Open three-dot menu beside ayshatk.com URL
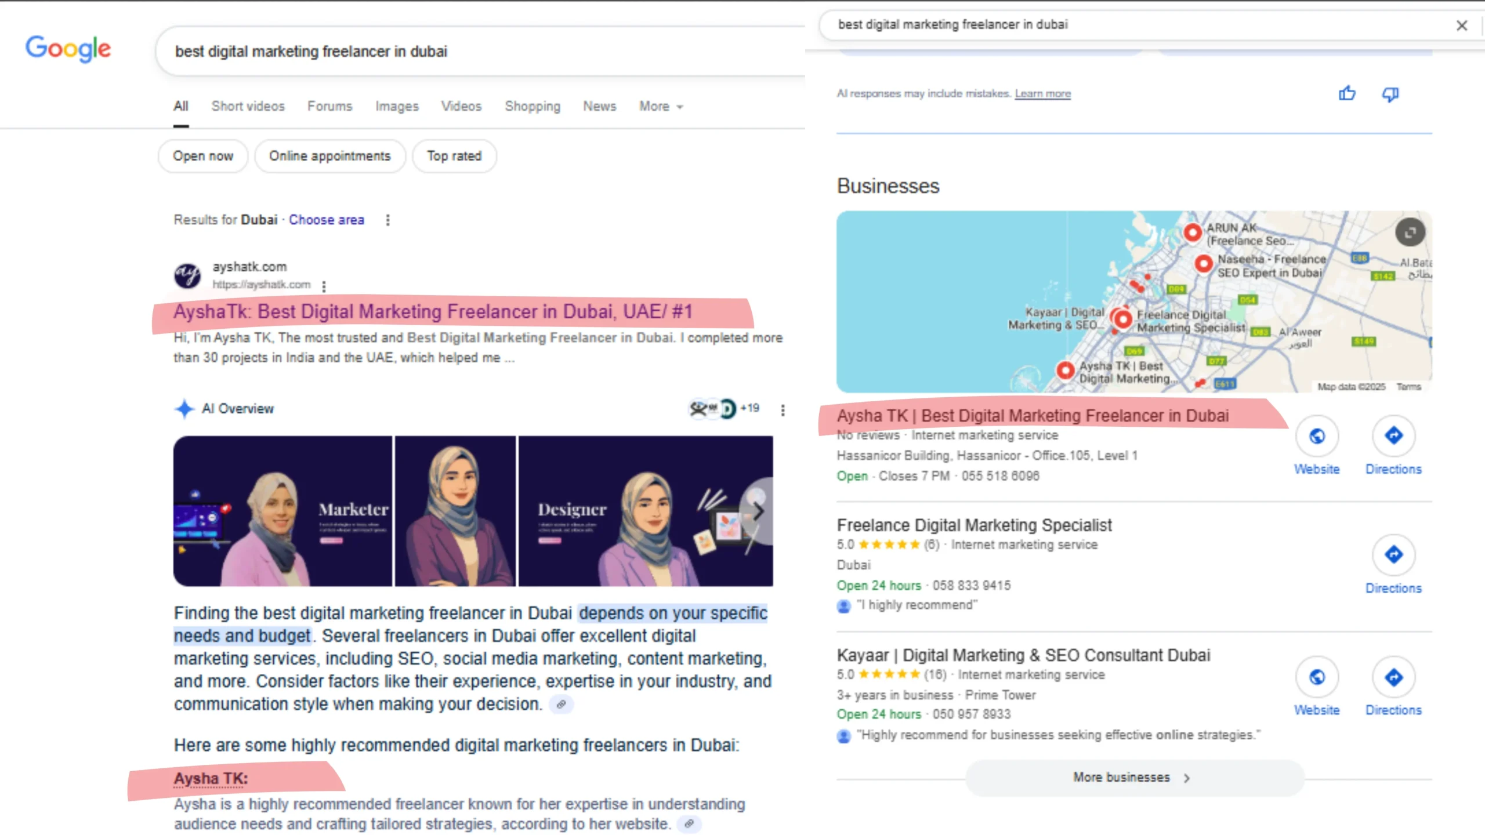This screenshot has width=1485, height=835. point(324,286)
